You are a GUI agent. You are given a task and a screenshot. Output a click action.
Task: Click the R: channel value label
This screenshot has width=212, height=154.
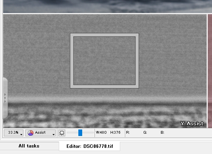pos(128,133)
